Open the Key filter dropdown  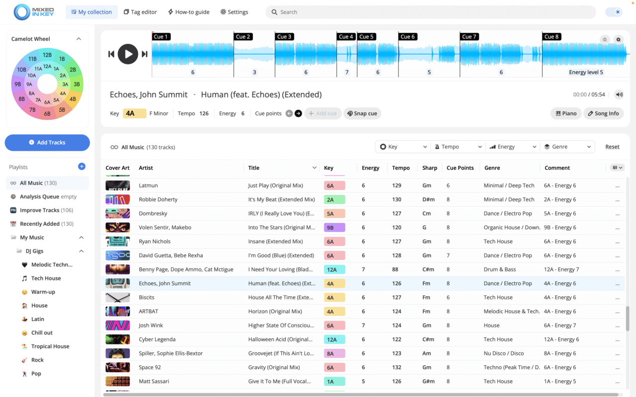pos(402,146)
